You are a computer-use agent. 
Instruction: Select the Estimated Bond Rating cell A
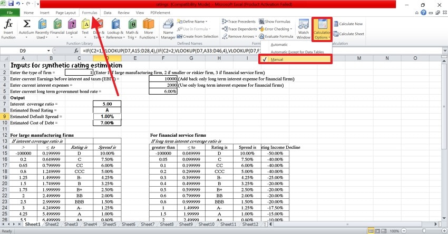[x=107, y=110]
